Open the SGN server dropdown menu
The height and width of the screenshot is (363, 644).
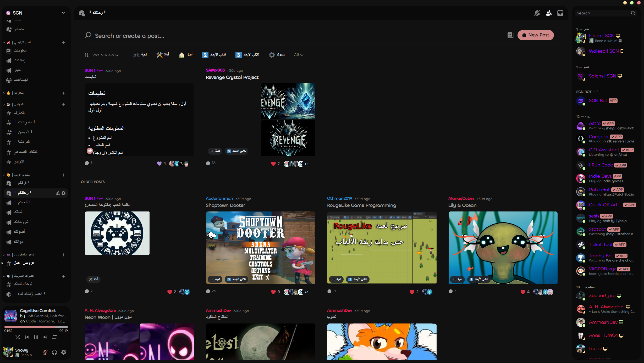point(63,13)
